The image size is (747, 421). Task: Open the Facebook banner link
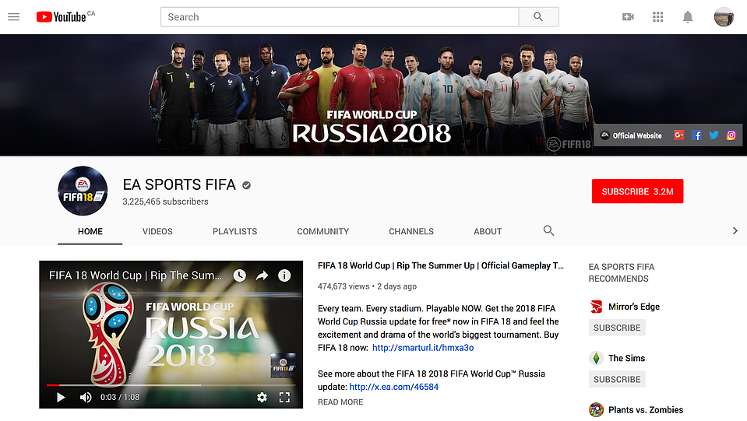(696, 135)
